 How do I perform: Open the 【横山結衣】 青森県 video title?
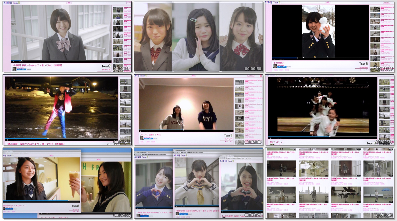36,144
